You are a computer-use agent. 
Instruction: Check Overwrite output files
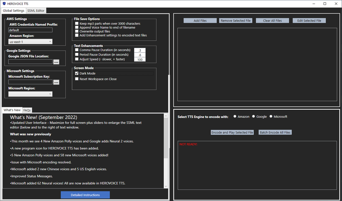77,31
